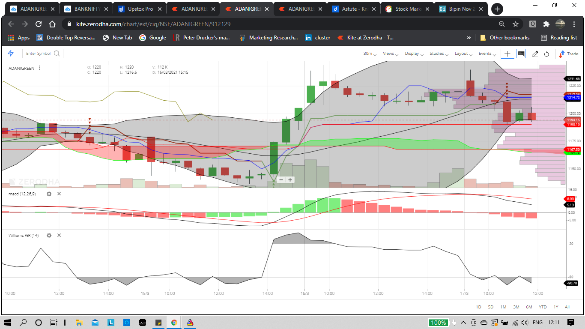The image size is (585, 329).
Task: Open the Peter Drucker's ma... bookmark
Action: click(201, 38)
